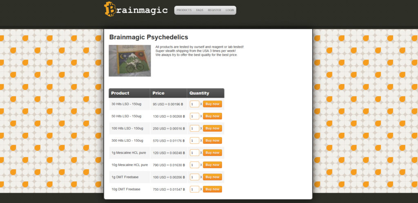
Task: Focus quantity field for 1g Mescaline HCL
Action: tap(195, 153)
